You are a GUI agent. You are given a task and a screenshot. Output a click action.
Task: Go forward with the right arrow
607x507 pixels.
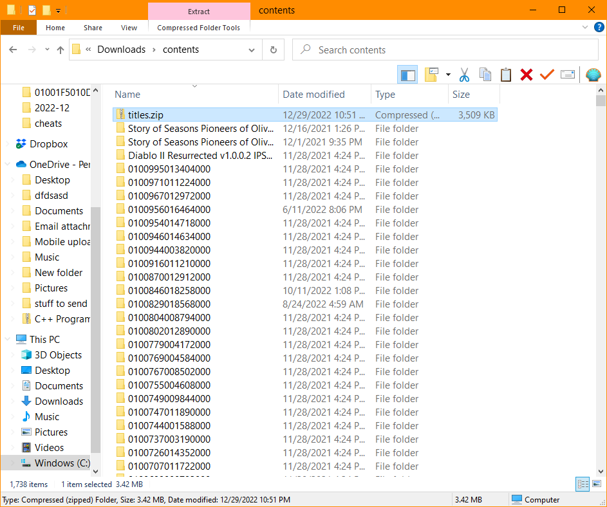click(x=32, y=50)
